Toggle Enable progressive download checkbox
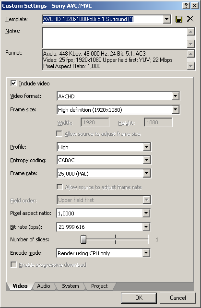This screenshot has height=308, width=201. click(13, 265)
